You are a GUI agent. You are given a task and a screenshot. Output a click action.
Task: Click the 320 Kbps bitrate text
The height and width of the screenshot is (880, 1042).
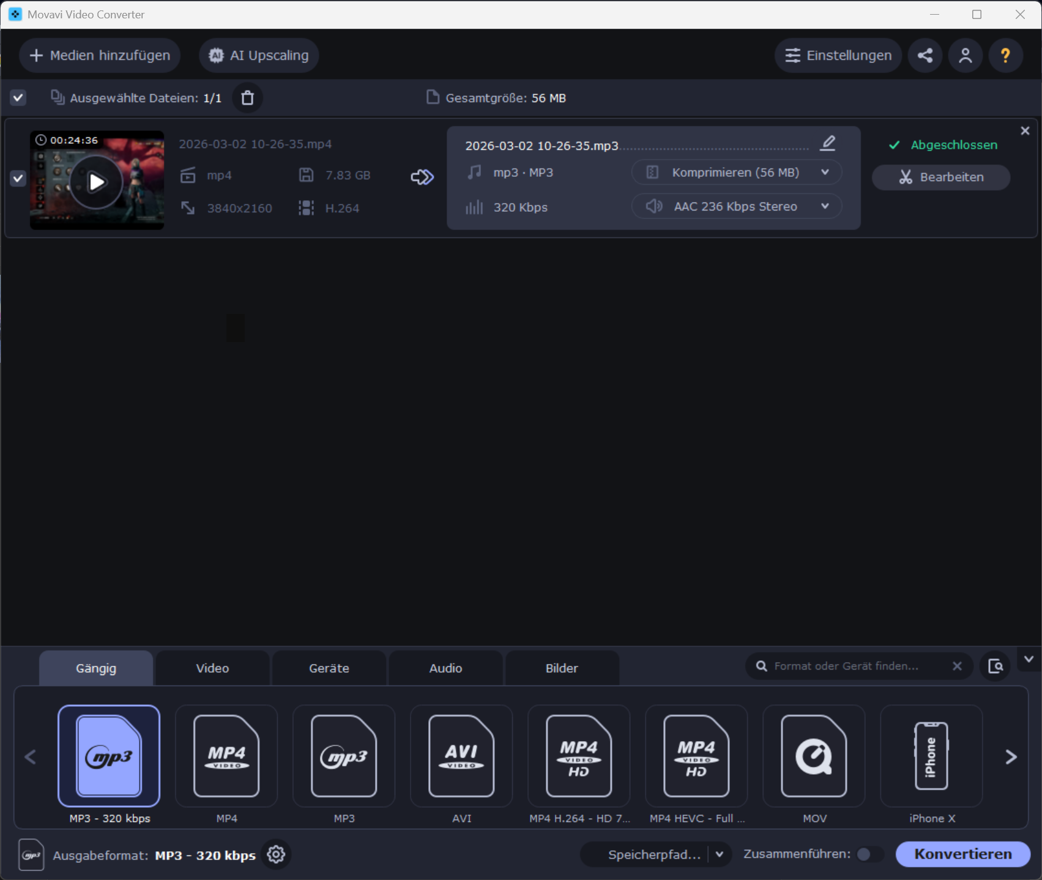tap(521, 207)
